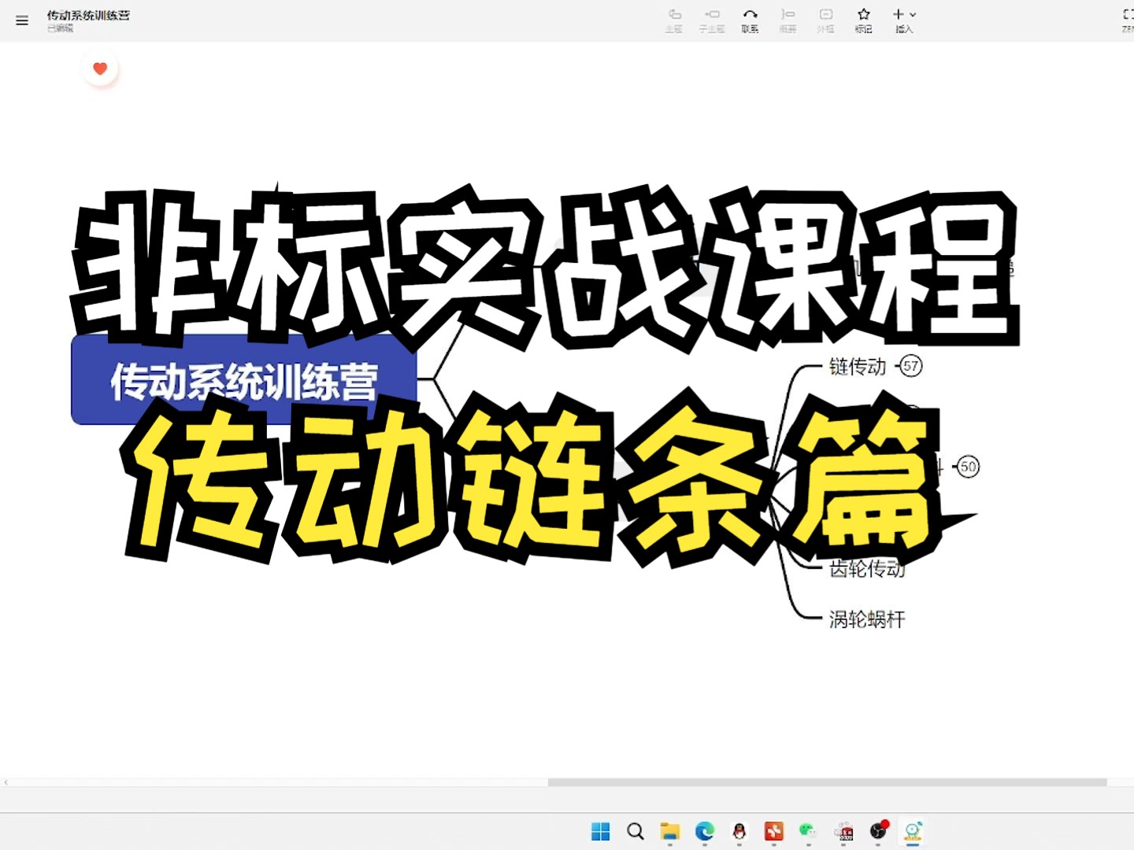Select the 齿轮传动 topic node
This screenshot has width=1134, height=850.
[866, 568]
